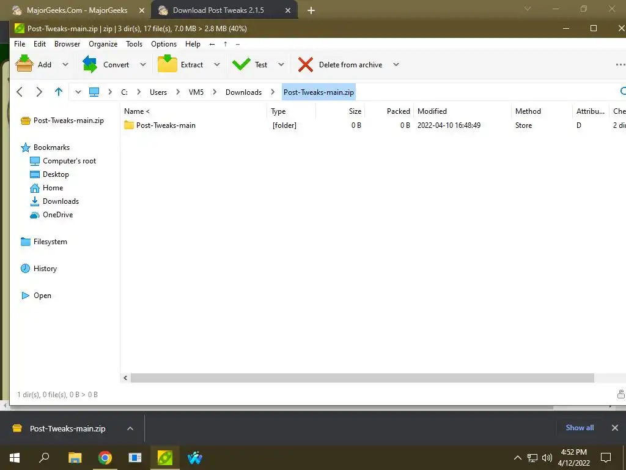Click the History clock icon
626x470 pixels.
point(25,269)
